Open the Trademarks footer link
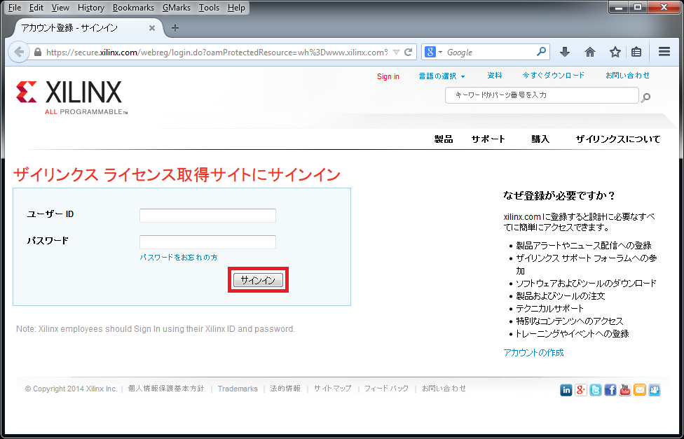The width and height of the screenshot is (684, 439). point(238,389)
